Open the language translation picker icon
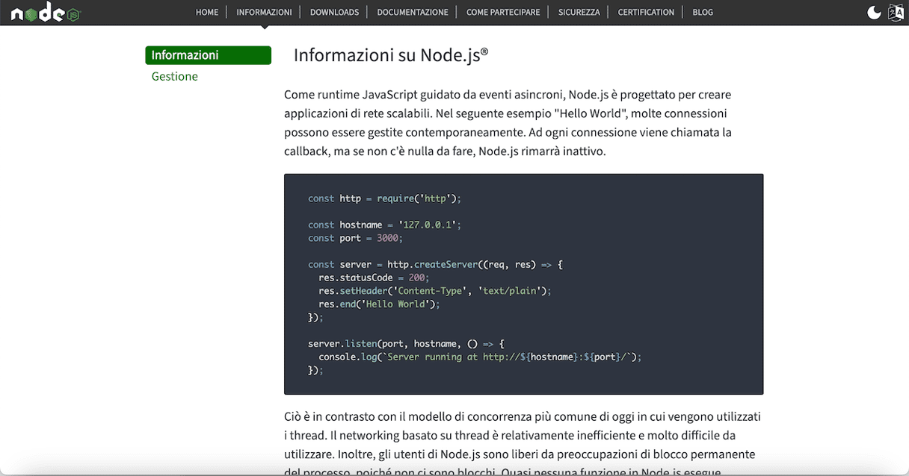The width and height of the screenshot is (909, 476). (896, 12)
